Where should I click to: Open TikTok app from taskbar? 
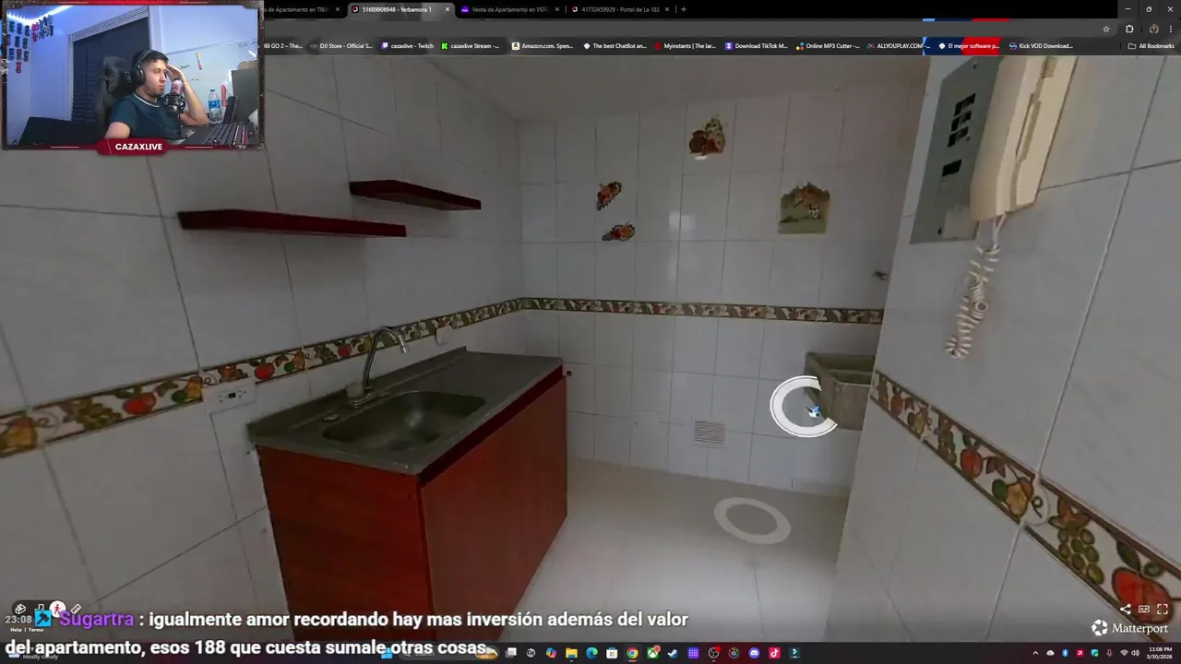(x=774, y=653)
